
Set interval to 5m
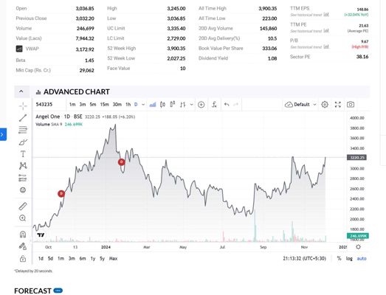point(93,105)
